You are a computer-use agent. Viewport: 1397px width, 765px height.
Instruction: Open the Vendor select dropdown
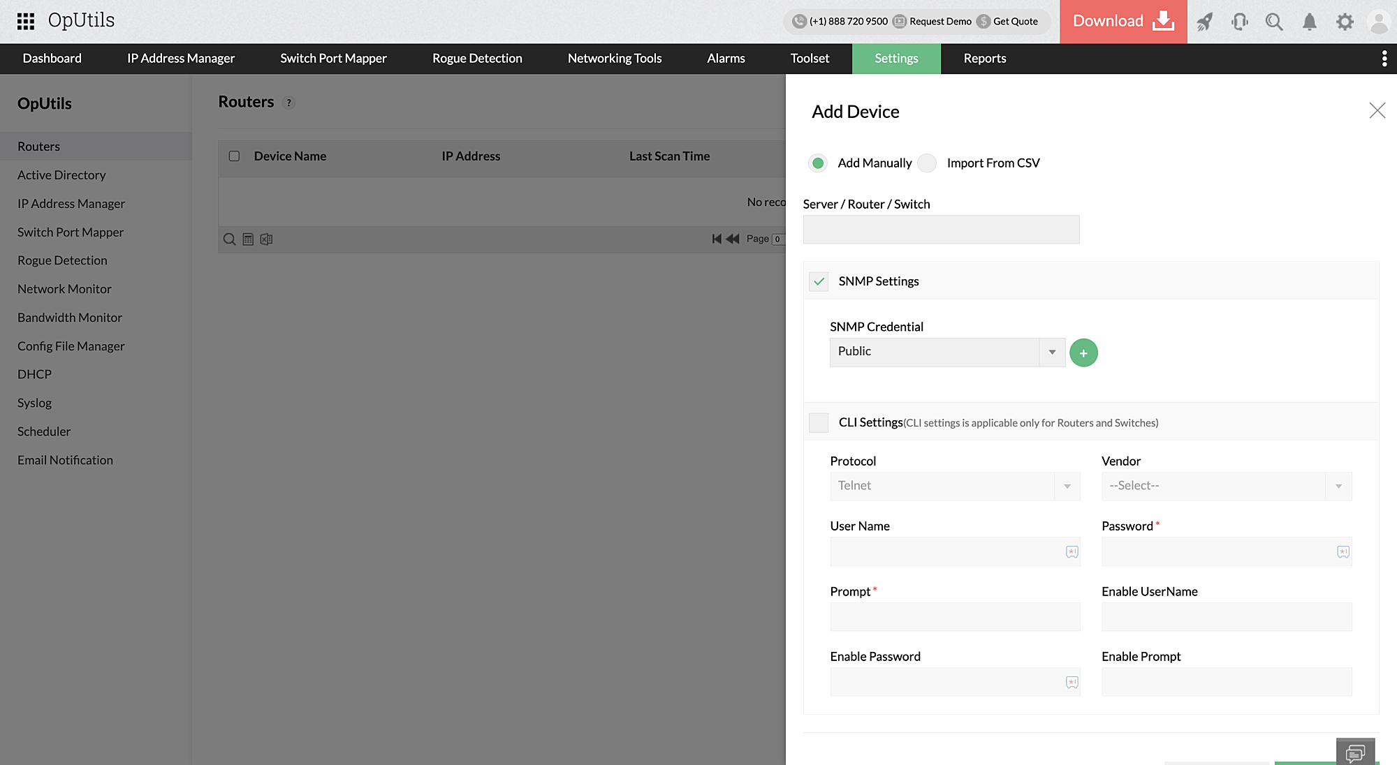(1226, 486)
